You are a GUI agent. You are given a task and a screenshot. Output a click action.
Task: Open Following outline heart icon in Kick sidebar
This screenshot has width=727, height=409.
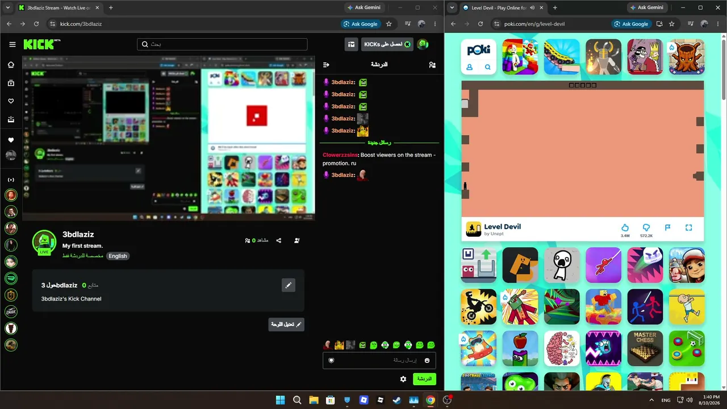pyautogui.click(x=11, y=101)
